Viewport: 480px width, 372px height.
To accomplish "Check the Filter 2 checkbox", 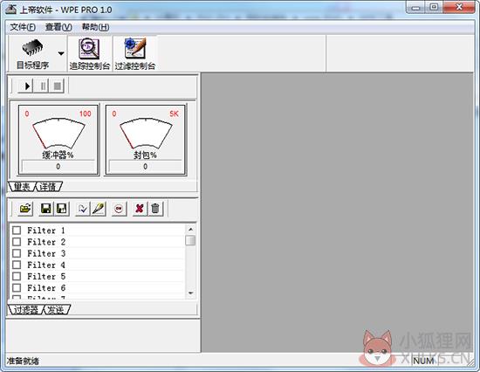I will (17, 242).
